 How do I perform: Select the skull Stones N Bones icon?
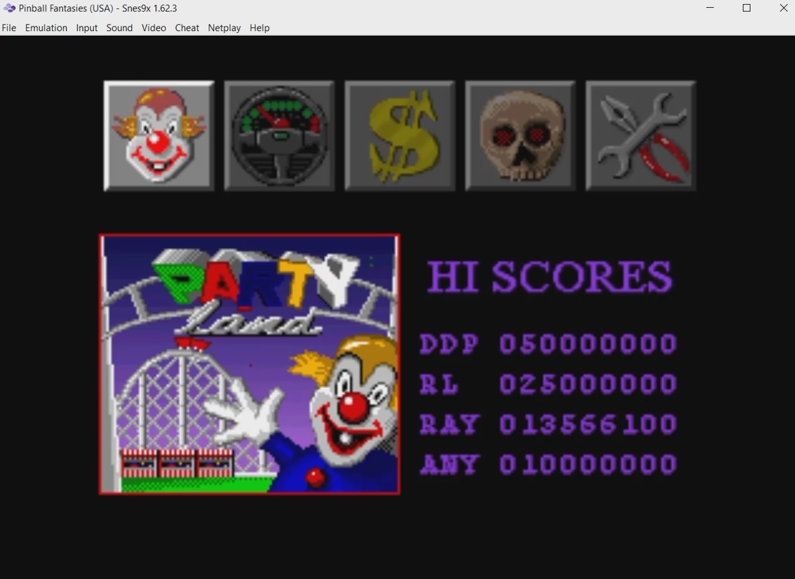(x=520, y=135)
